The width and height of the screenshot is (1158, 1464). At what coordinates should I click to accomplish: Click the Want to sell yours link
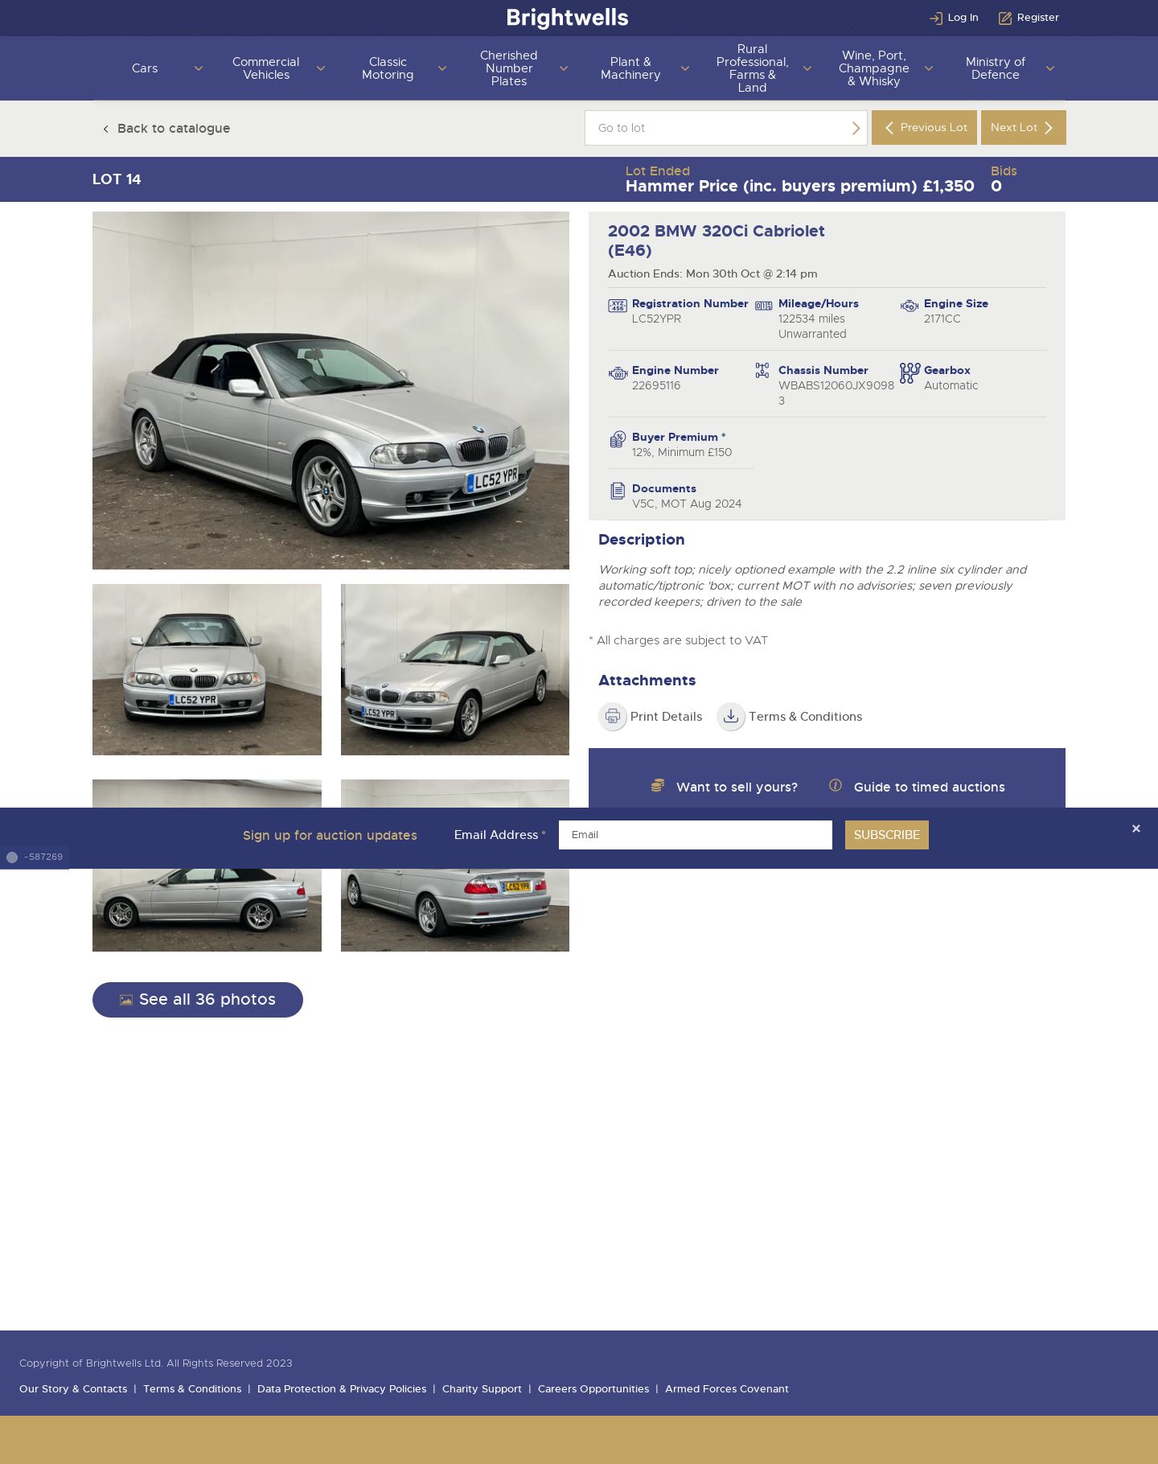pyautogui.click(x=737, y=787)
